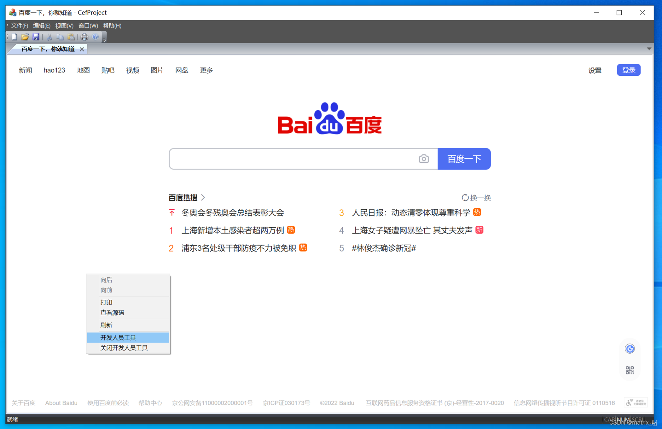Open the tab list arrow at far right

(649, 49)
